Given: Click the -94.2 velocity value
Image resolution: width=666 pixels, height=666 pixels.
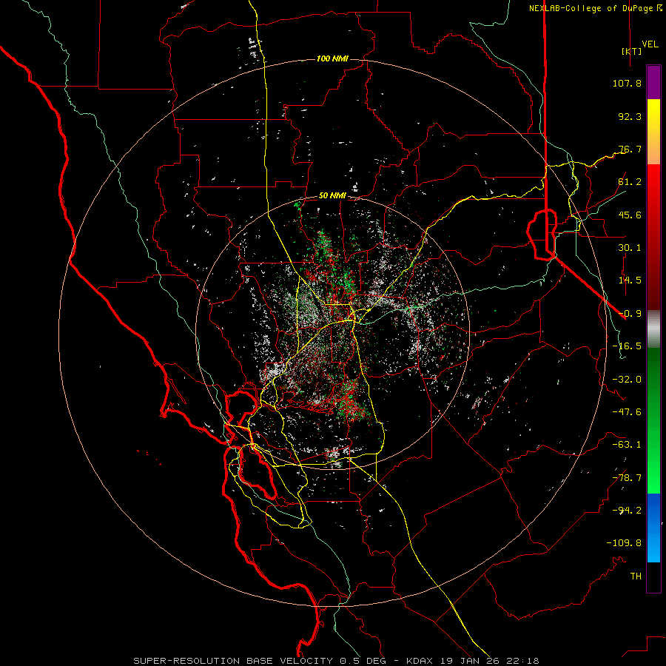Looking at the screenshot, I should 627,511.
